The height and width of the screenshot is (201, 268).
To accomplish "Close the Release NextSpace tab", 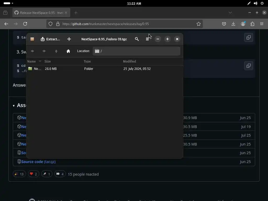I will coord(66,13).
